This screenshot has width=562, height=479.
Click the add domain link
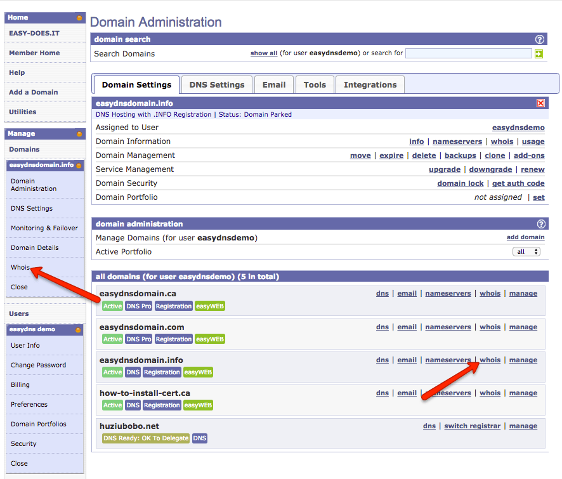click(x=525, y=237)
